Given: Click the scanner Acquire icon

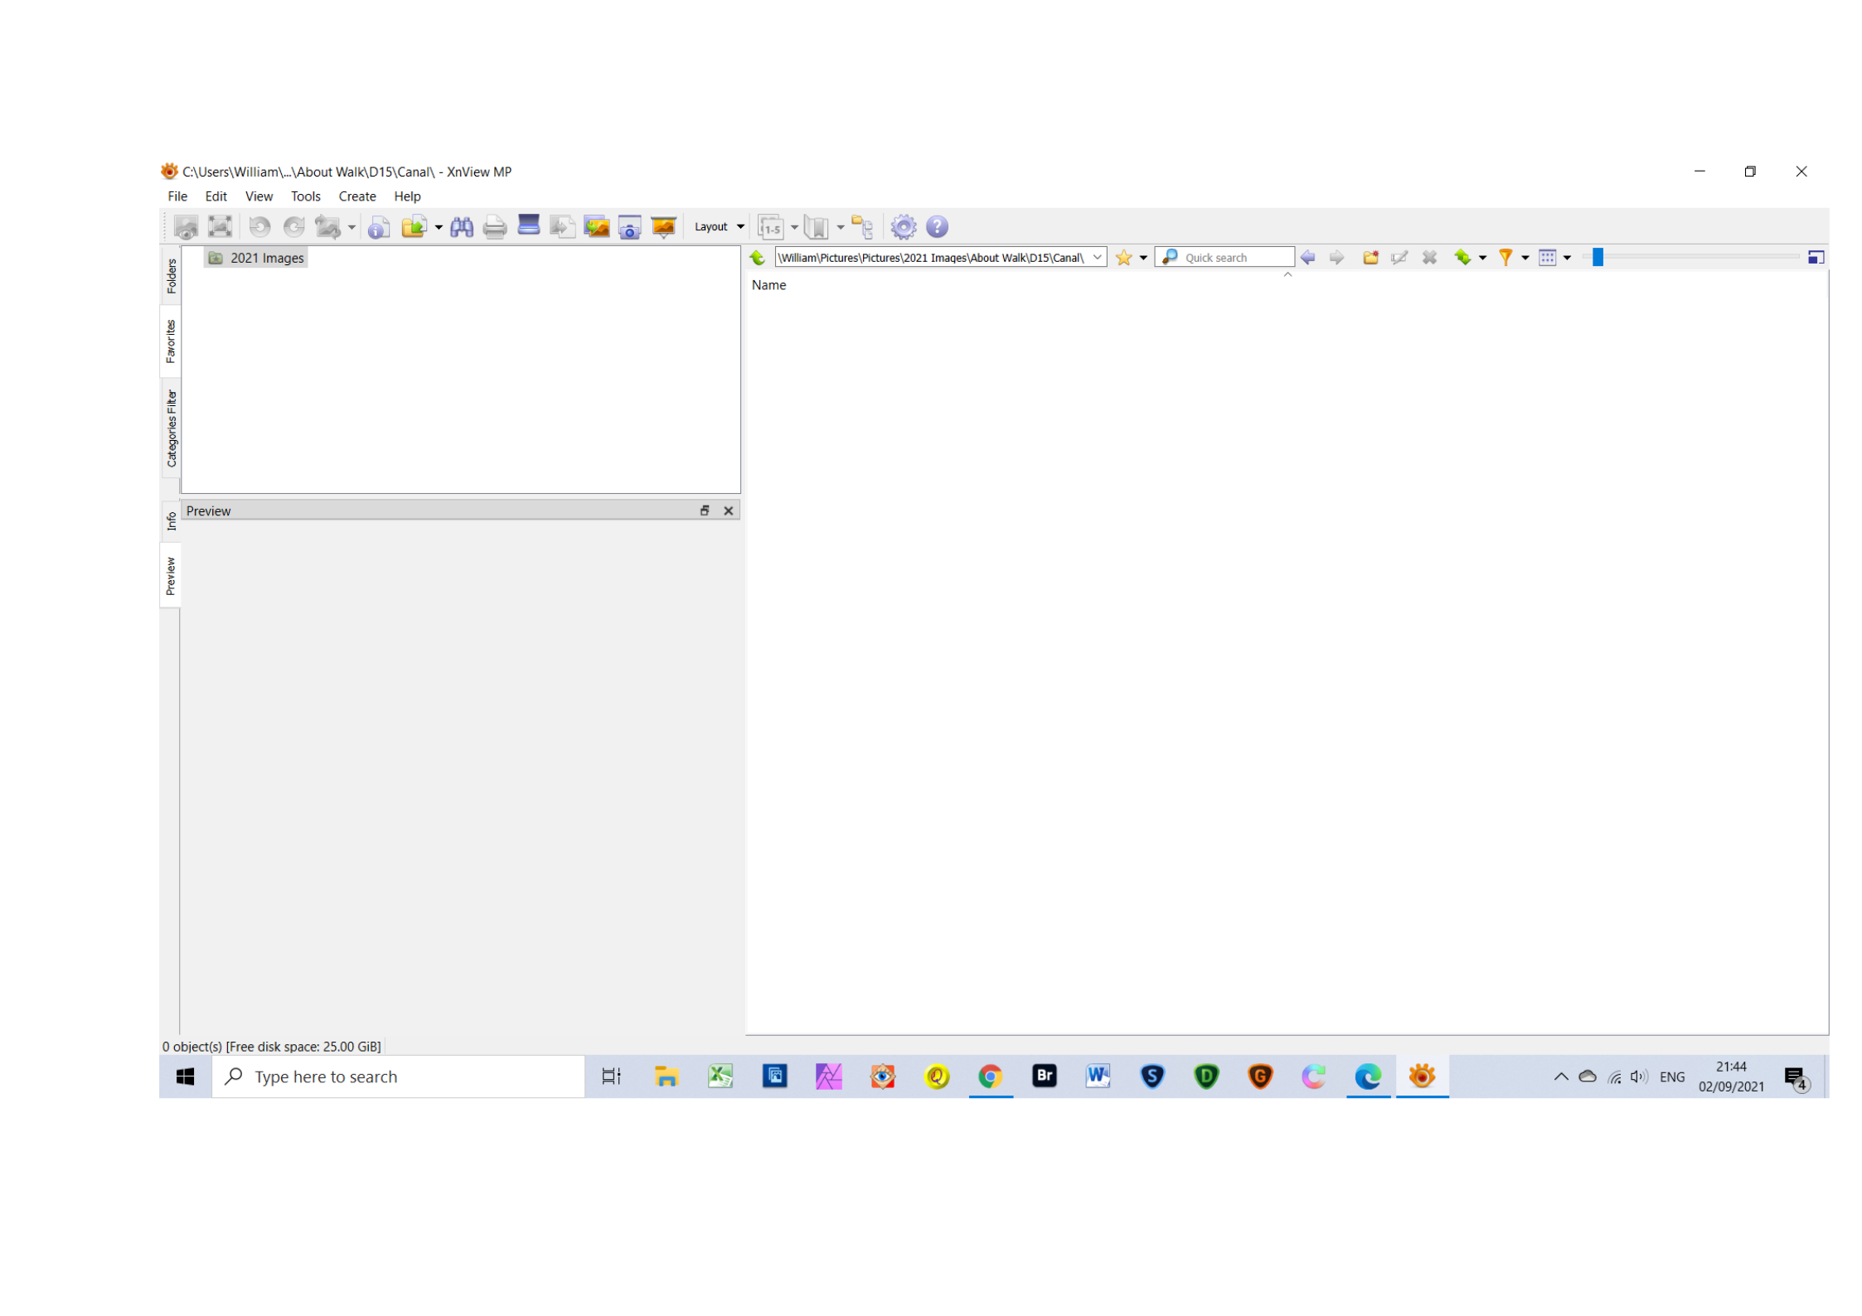Looking at the screenshot, I should click(x=528, y=225).
